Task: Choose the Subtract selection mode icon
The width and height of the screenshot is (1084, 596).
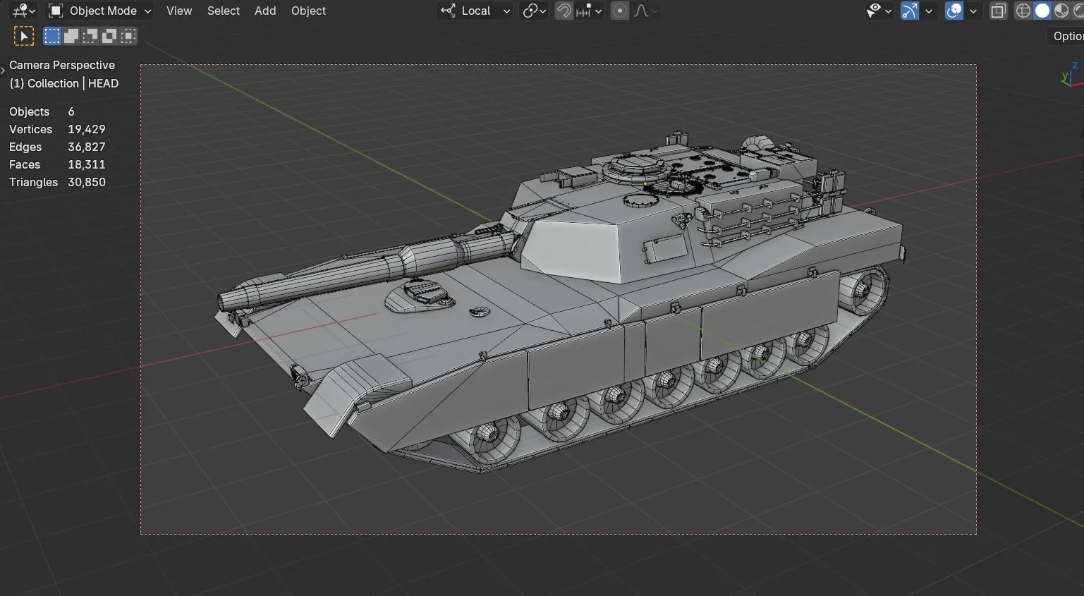Action: (x=90, y=36)
